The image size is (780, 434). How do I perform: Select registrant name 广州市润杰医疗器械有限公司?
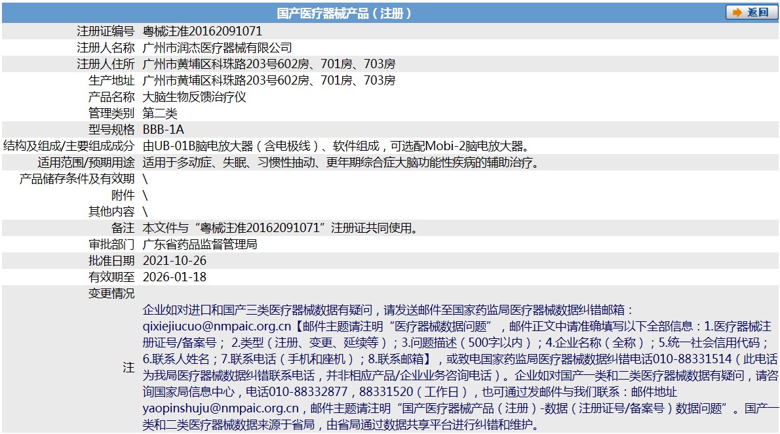click(218, 47)
